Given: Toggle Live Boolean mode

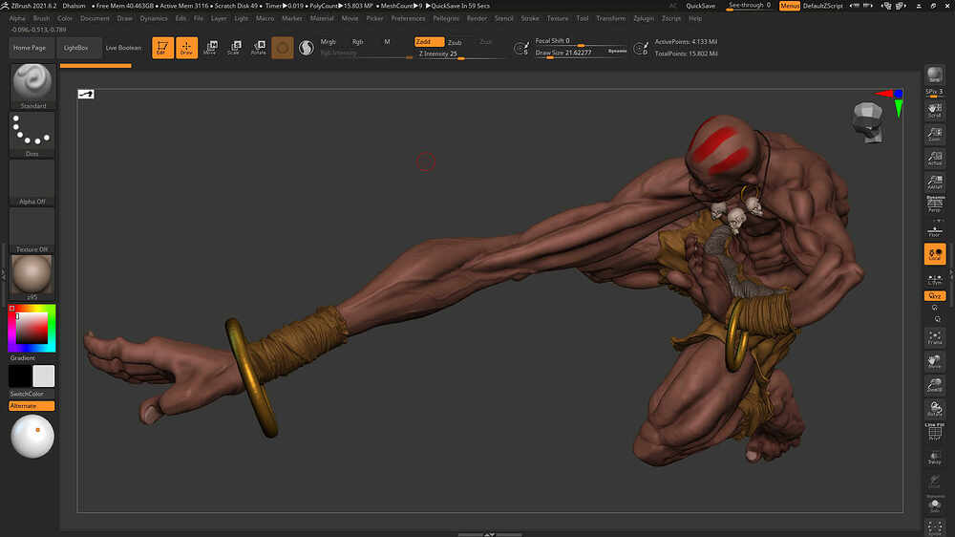Looking at the screenshot, I should point(123,48).
